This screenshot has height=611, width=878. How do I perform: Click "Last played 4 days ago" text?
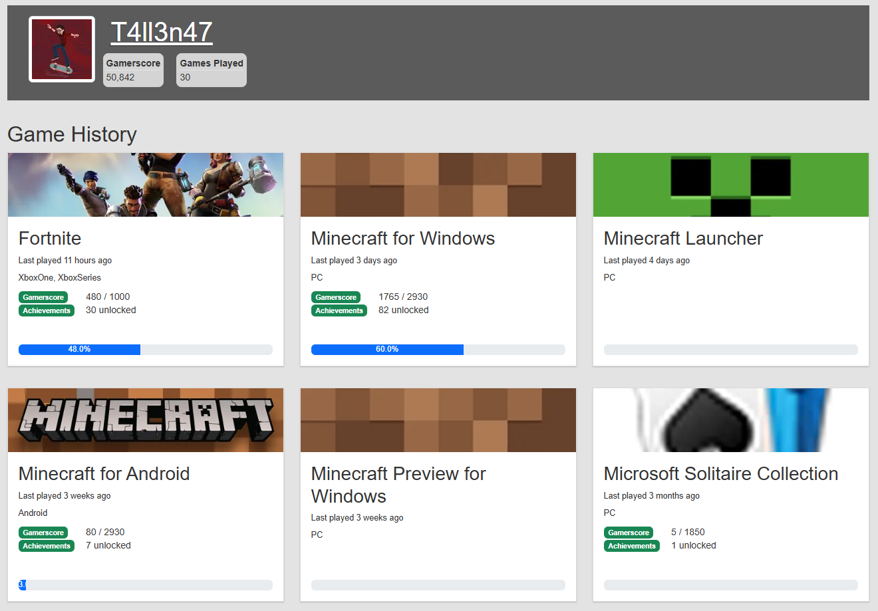coord(647,260)
